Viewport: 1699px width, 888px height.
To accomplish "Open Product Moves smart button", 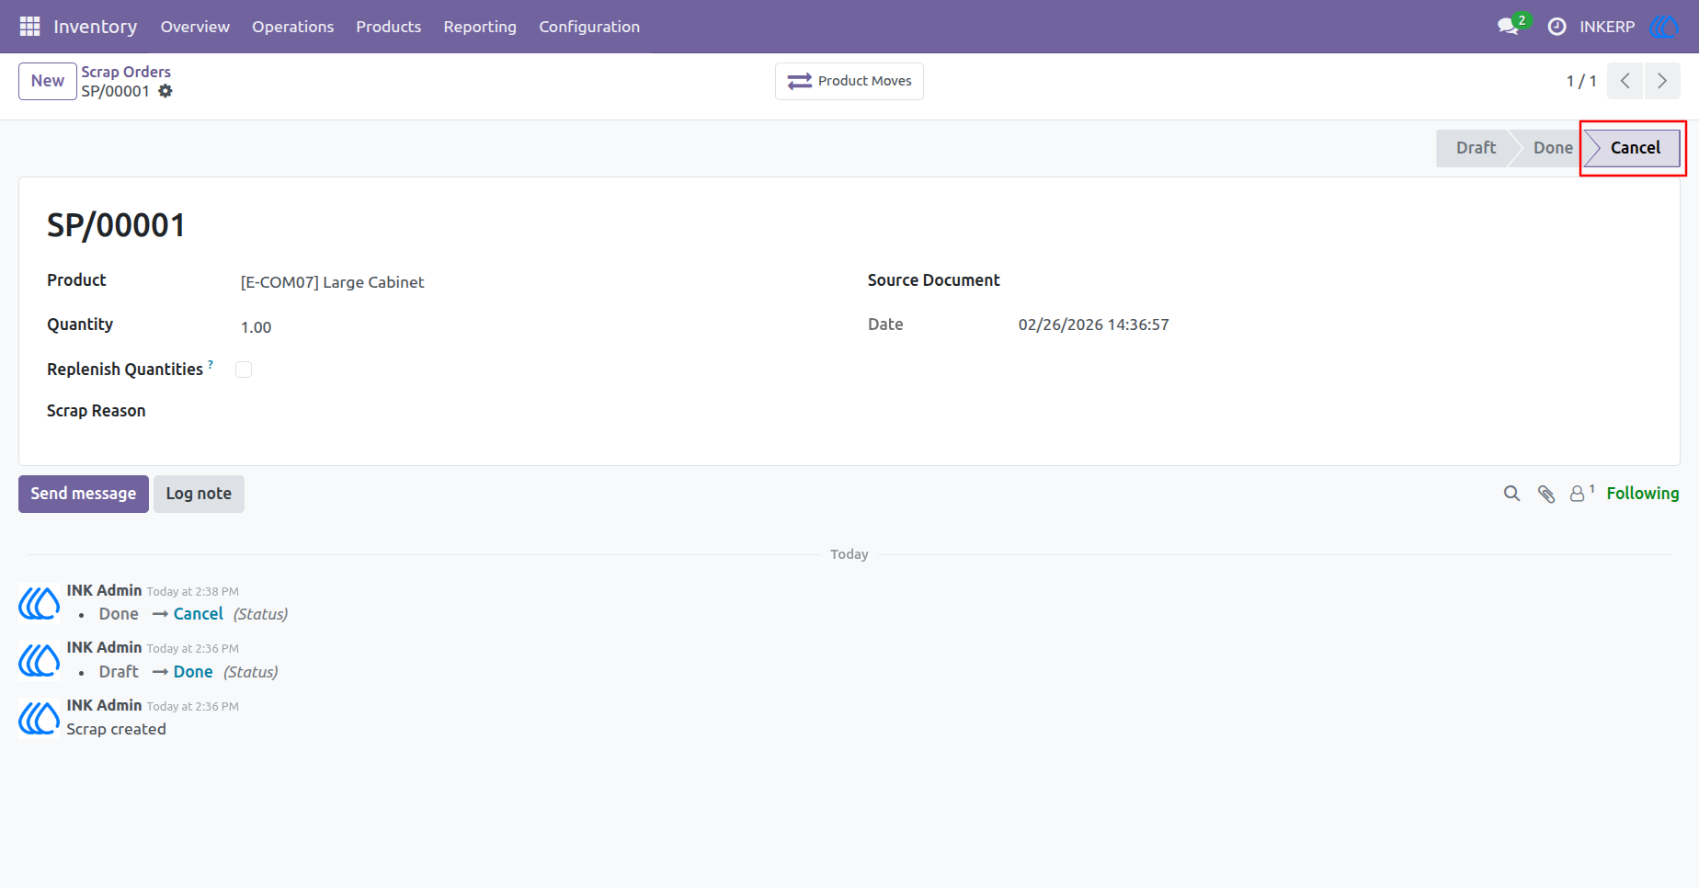I will pyautogui.click(x=849, y=81).
